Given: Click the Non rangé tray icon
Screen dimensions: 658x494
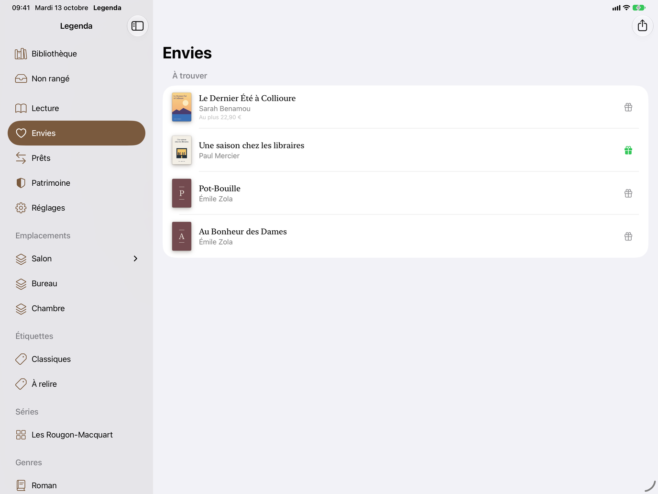Looking at the screenshot, I should (21, 79).
